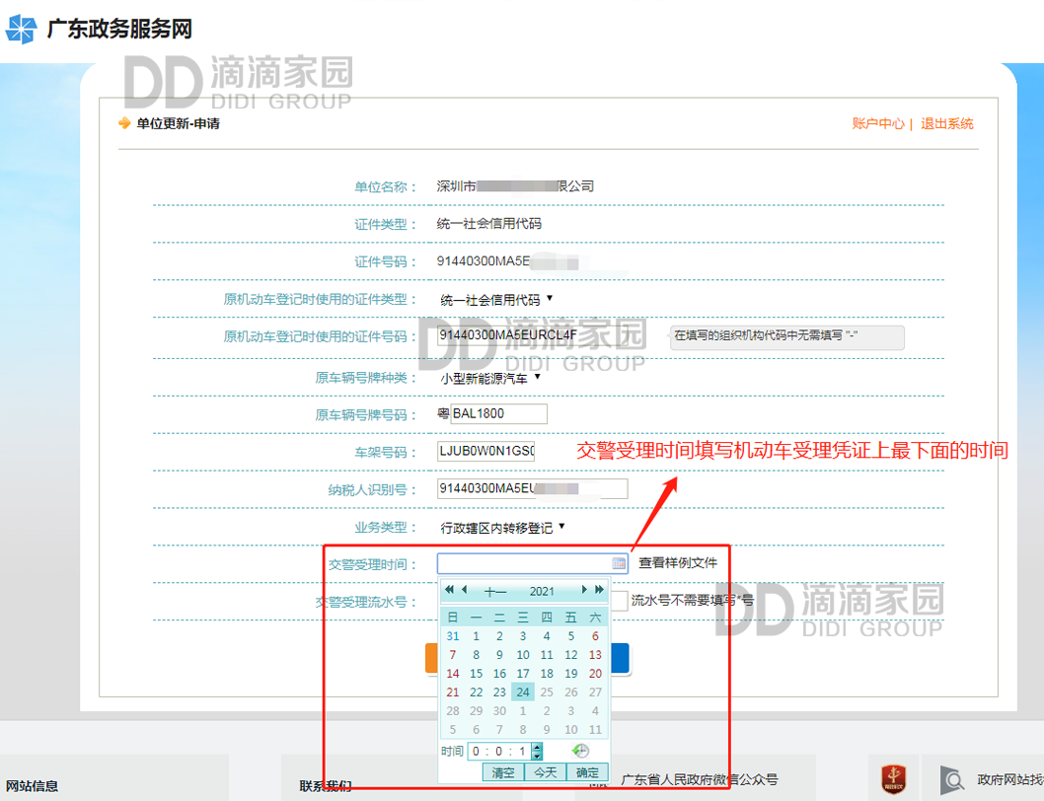Screen dimensions: 1044x801
Task: Pick greyed date 28 in calendar
Action: click(x=453, y=710)
